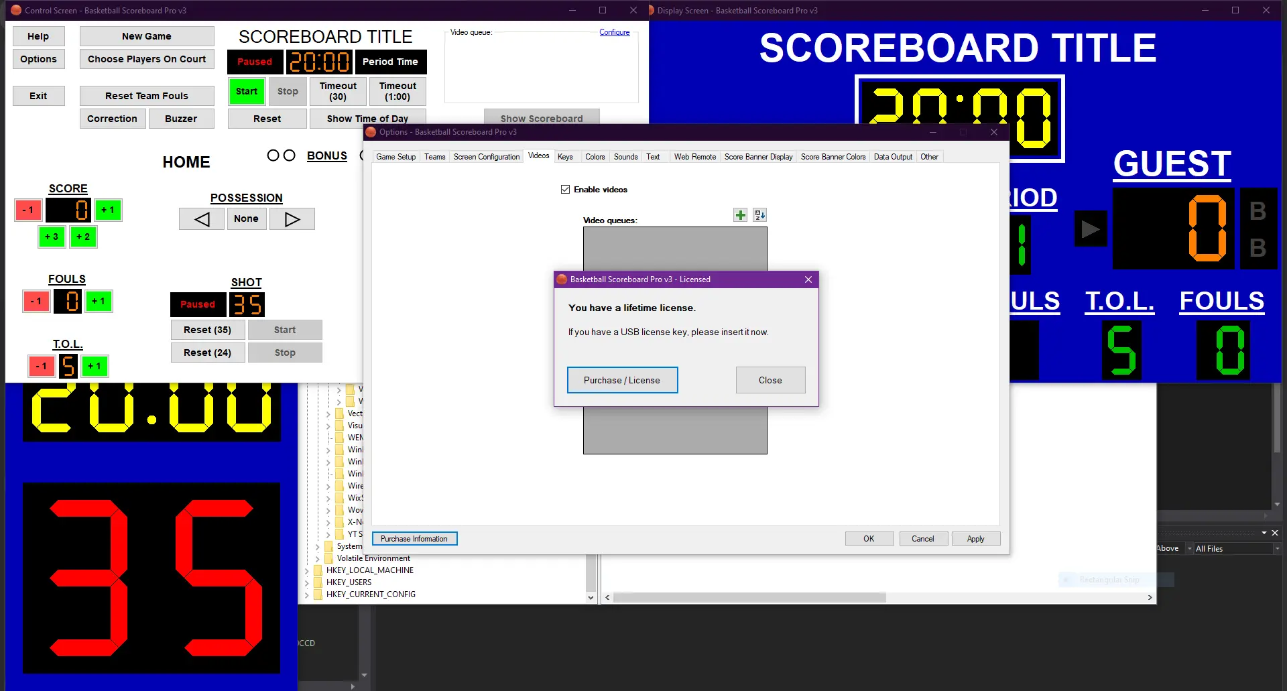The width and height of the screenshot is (1287, 691).
Task: Click Reset Team Fouls button
Action: coord(147,96)
